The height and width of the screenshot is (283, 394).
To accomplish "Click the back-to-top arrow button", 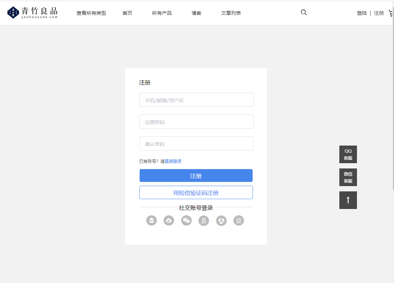I will pyautogui.click(x=348, y=200).
